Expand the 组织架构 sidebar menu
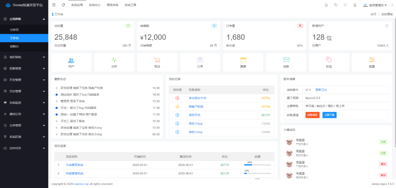This screenshot has width=396, height=188. point(24,57)
